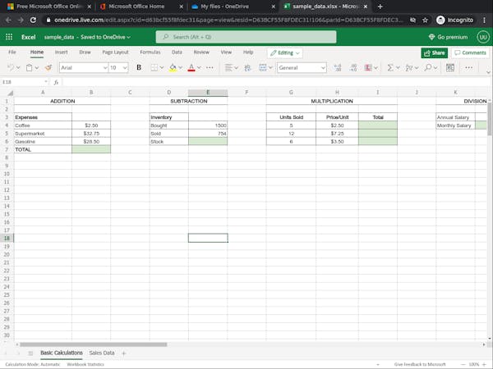Click Give Feedback to Microsoft
Viewport: 493px width, 369px height.
pos(420,364)
